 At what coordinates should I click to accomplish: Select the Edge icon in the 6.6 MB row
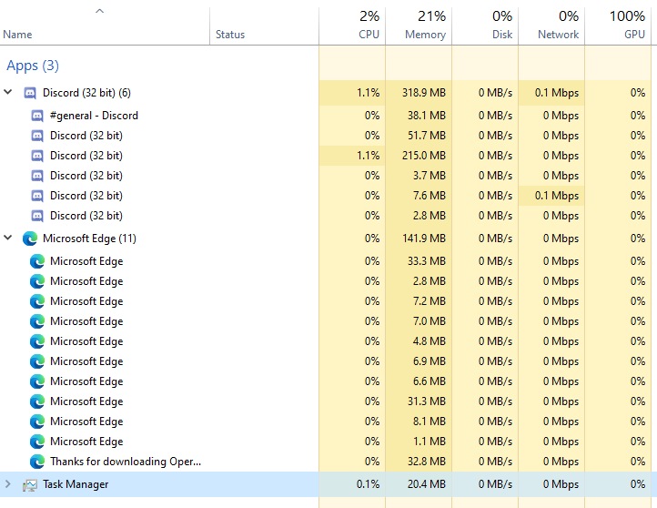click(37, 381)
